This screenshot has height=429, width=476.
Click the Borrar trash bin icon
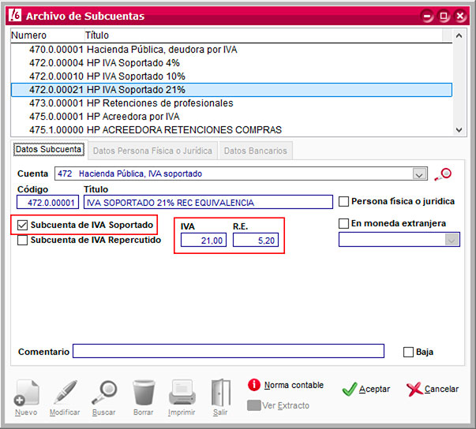point(144,392)
